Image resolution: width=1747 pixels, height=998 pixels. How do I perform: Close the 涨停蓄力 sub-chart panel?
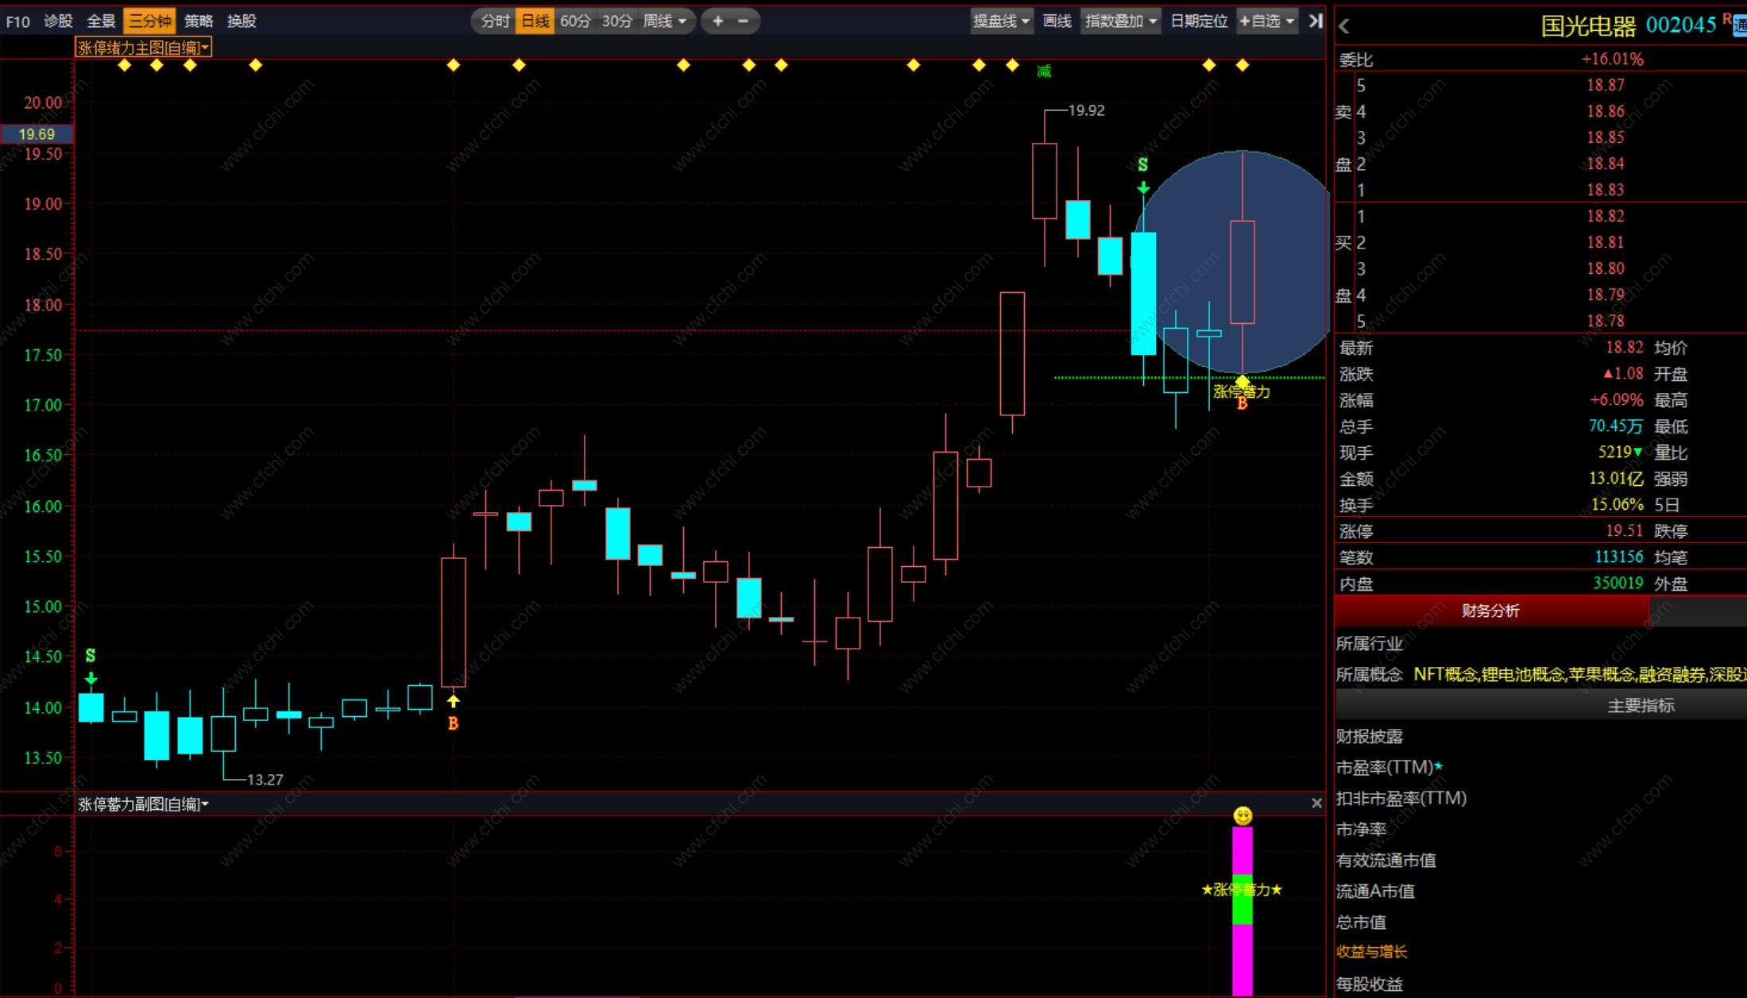pos(1316,803)
